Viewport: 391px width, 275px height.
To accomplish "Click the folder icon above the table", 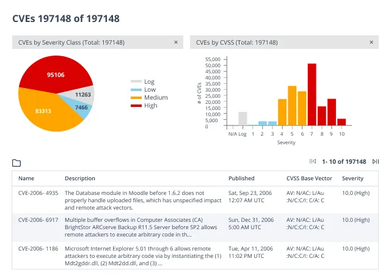I will pos(16,163).
